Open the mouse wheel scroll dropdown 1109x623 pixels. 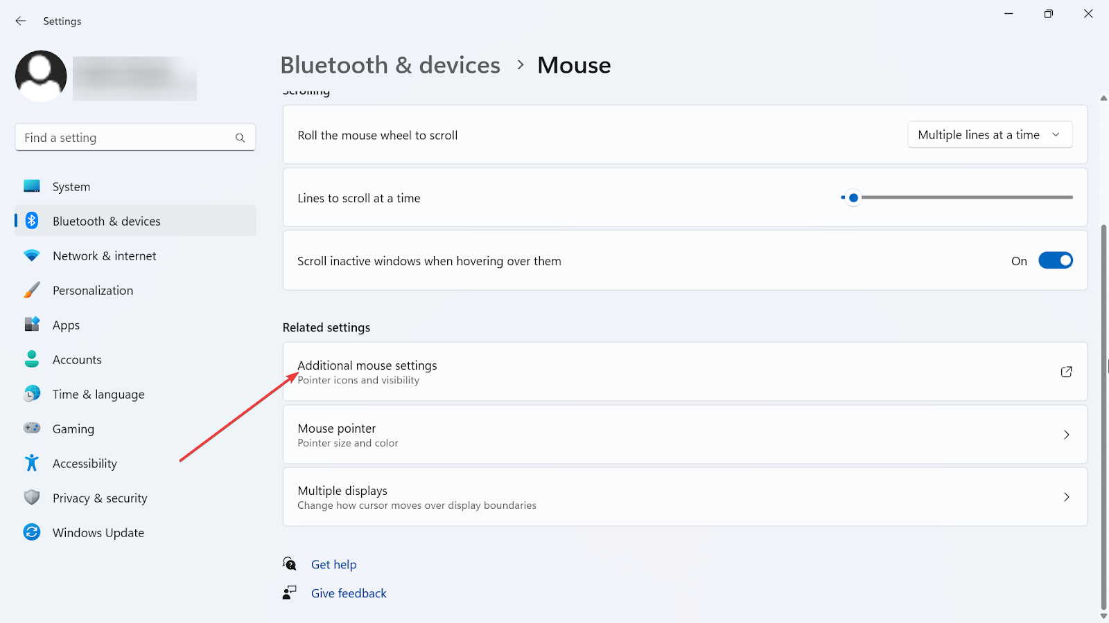click(x=990, y=135)
